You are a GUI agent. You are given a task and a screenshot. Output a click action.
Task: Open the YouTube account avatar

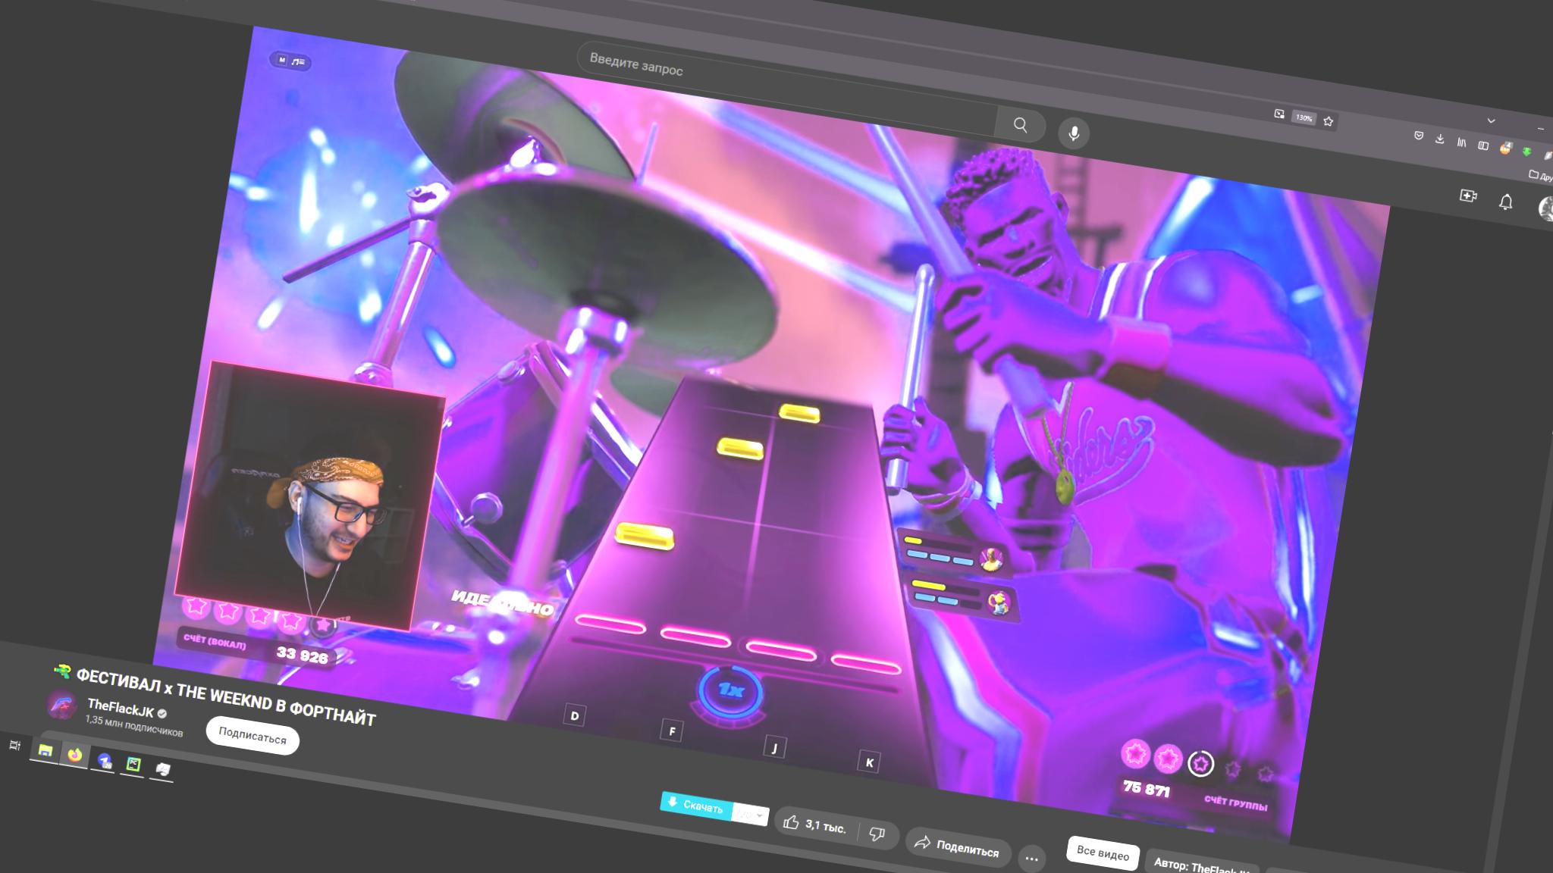(x=1545, y=208)
